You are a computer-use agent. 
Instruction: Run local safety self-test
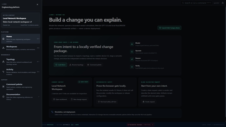[x=107, y=102]
